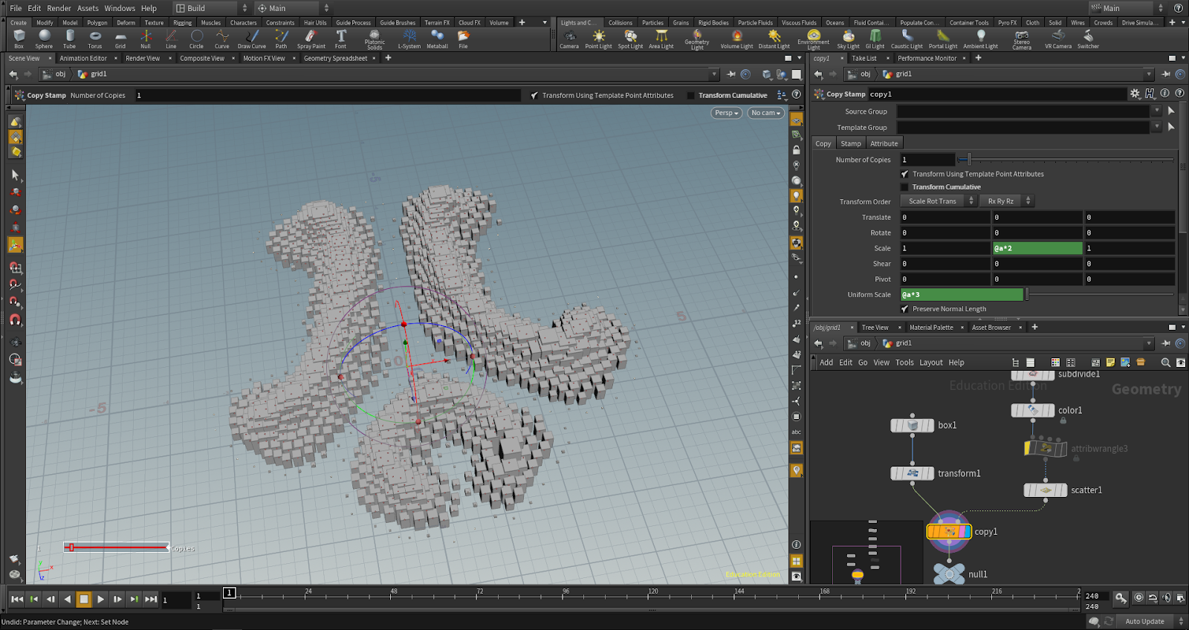
Task: Open the File menu
Action: tap(16, 8)
